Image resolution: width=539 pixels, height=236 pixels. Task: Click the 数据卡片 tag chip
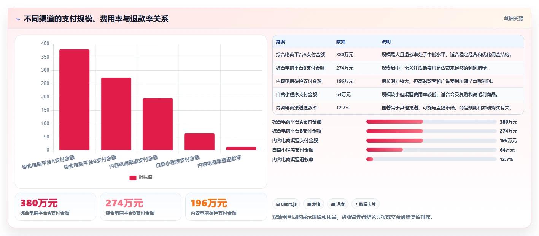pyautogui.click(x=365, y=204)
